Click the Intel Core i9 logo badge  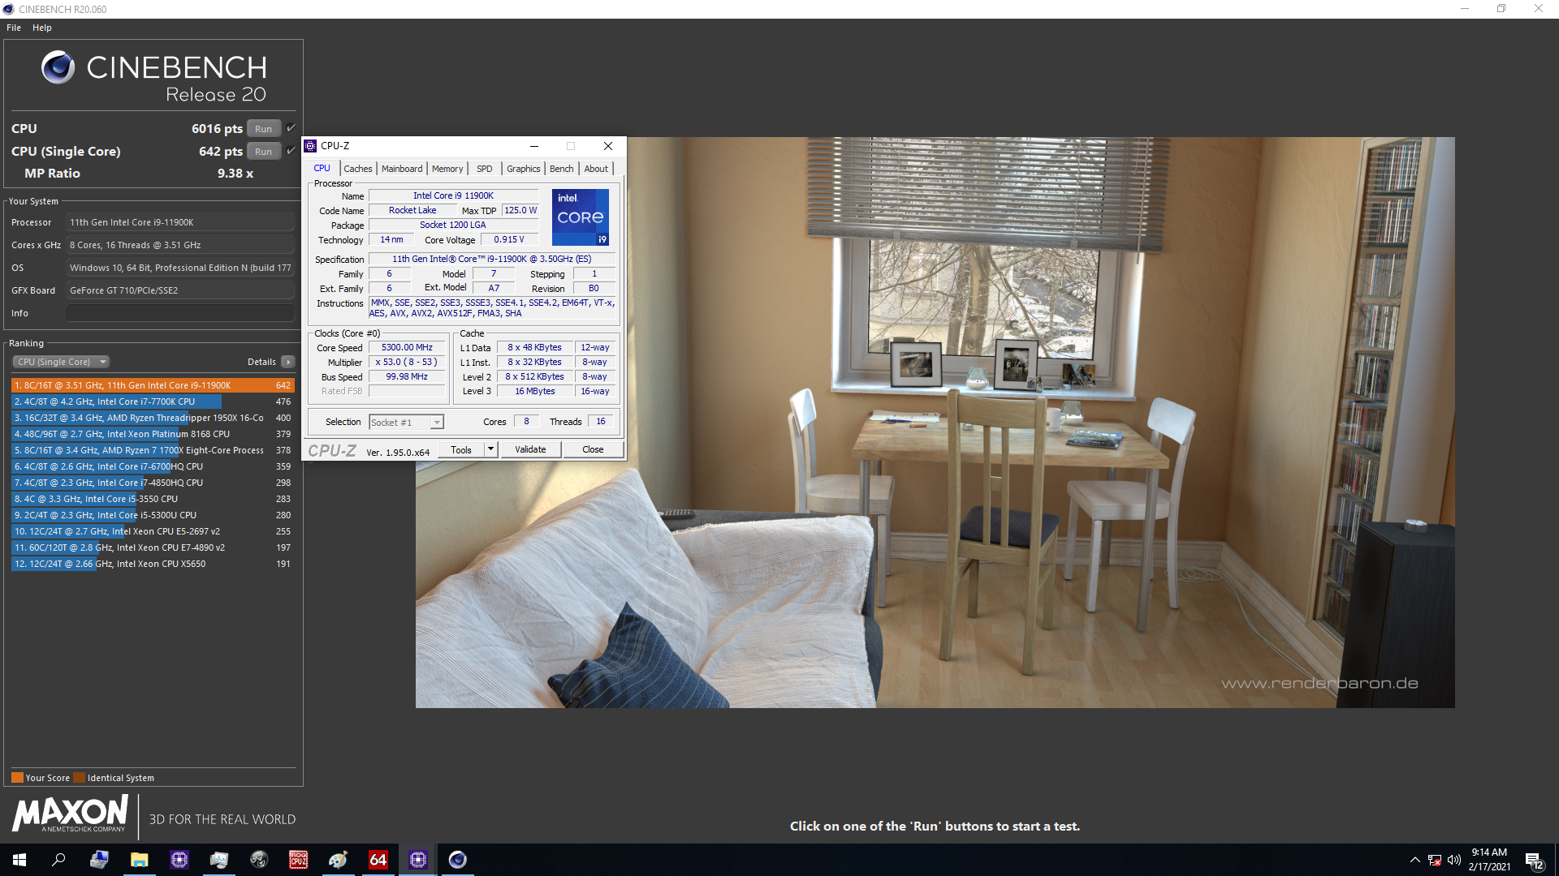[581, 217]
